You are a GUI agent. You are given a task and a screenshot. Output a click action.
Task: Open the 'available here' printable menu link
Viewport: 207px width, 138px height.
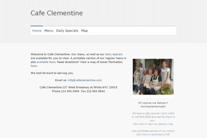[46, 62]
